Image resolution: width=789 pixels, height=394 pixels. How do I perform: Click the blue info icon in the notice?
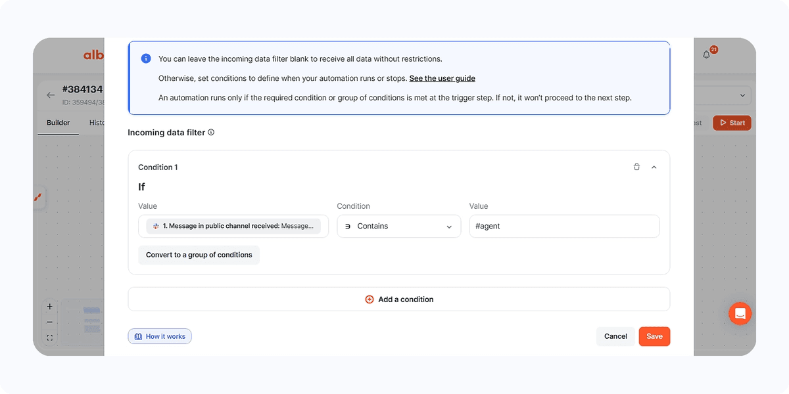pos(146,58)
